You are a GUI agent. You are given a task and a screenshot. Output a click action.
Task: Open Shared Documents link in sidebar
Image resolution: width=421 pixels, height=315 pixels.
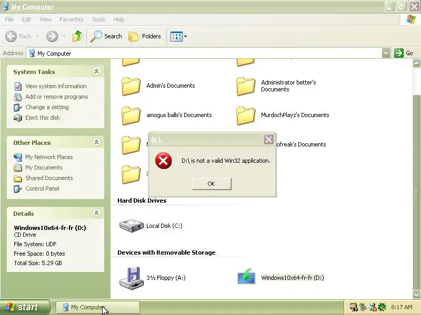49,178
